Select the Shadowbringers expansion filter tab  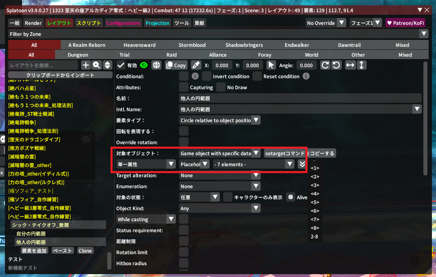tap(244, 45)
